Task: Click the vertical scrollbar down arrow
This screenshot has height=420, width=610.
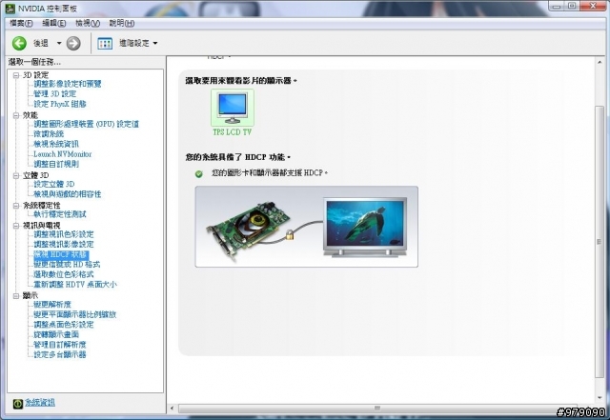Action: pos(600,398)
